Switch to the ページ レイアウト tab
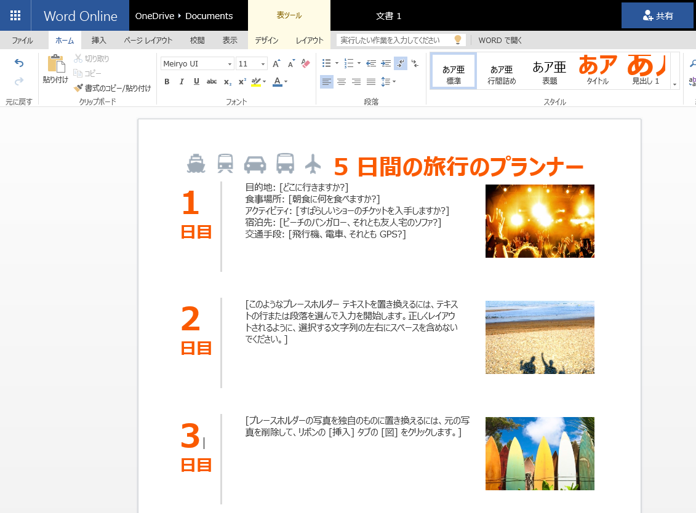696x513 pixels. [148, 41]
